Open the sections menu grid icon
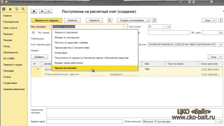The image size is (224, 126). (4, 9)
